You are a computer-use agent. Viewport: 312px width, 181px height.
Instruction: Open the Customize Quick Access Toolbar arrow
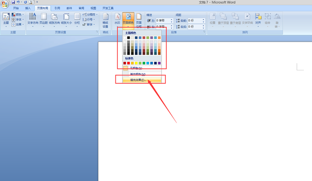[x=37, y=2]
